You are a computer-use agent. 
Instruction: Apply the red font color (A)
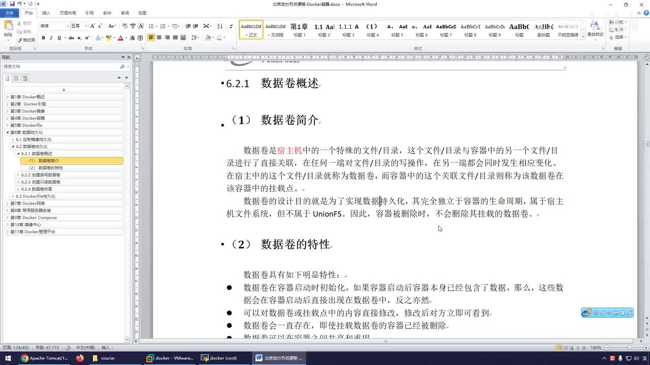120,38
